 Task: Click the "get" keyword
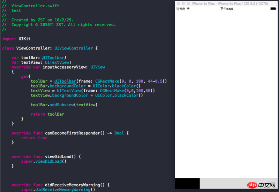(24, 76)
